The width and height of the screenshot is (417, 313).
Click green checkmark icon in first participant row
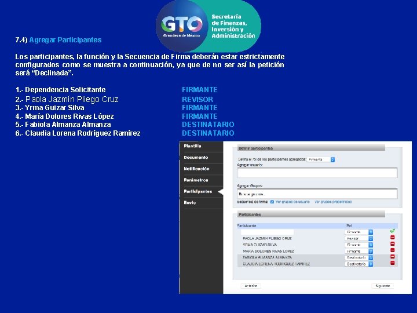(392, 231)
